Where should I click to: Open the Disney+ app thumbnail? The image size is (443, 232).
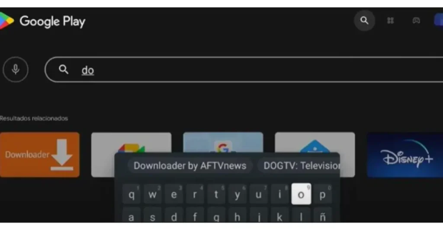(x=405, y=155)
